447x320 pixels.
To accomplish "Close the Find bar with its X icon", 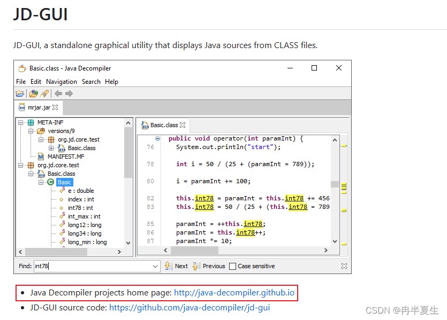I will coord(344,266).
